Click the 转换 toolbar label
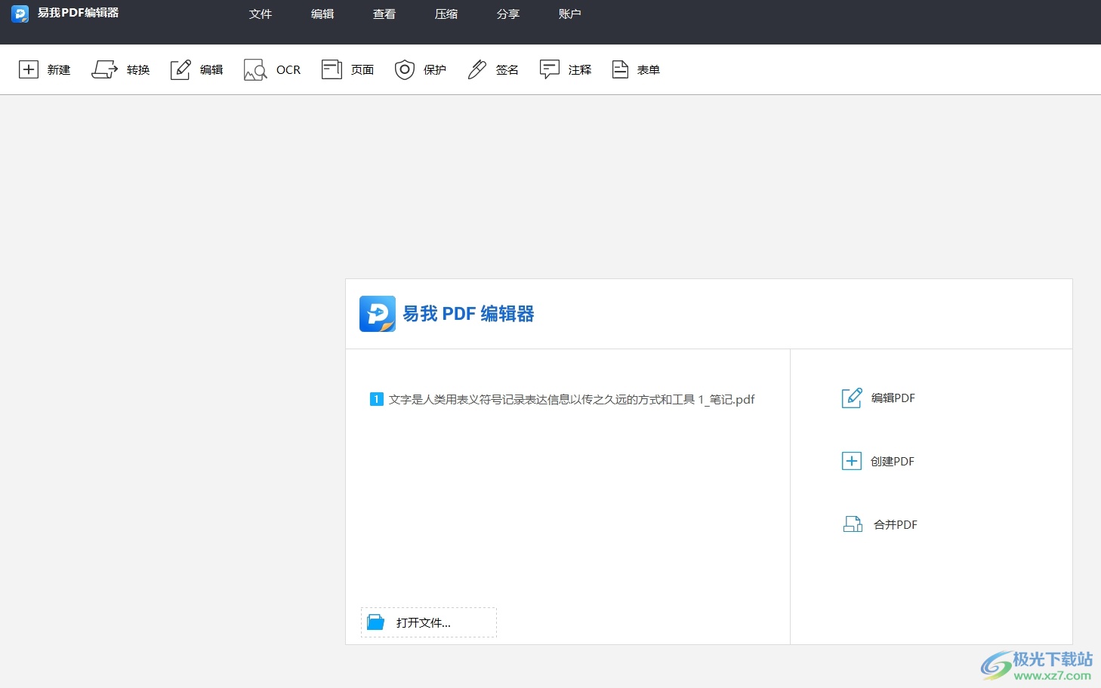This screenshot has width=1101, height=688. pyautogui.click(x=138, y=69)
